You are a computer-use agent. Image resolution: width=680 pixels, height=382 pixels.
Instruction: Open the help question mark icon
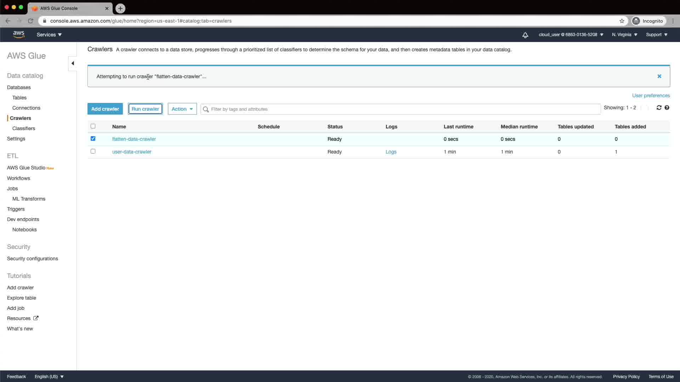click(x=667, y=108)
